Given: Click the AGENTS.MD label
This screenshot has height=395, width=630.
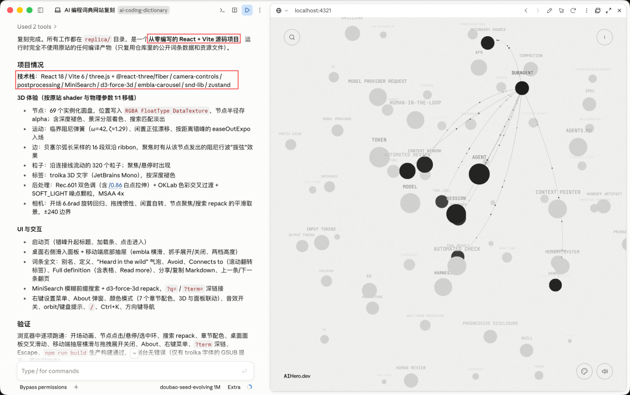Looking at the screenshot, I should (x=579, y=131).
